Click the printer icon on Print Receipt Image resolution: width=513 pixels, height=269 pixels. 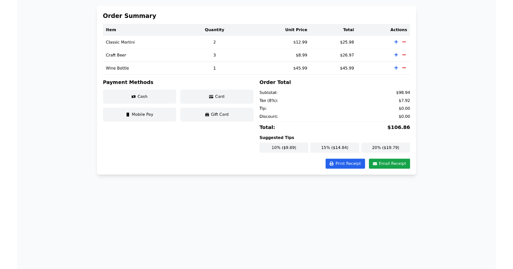333,164
